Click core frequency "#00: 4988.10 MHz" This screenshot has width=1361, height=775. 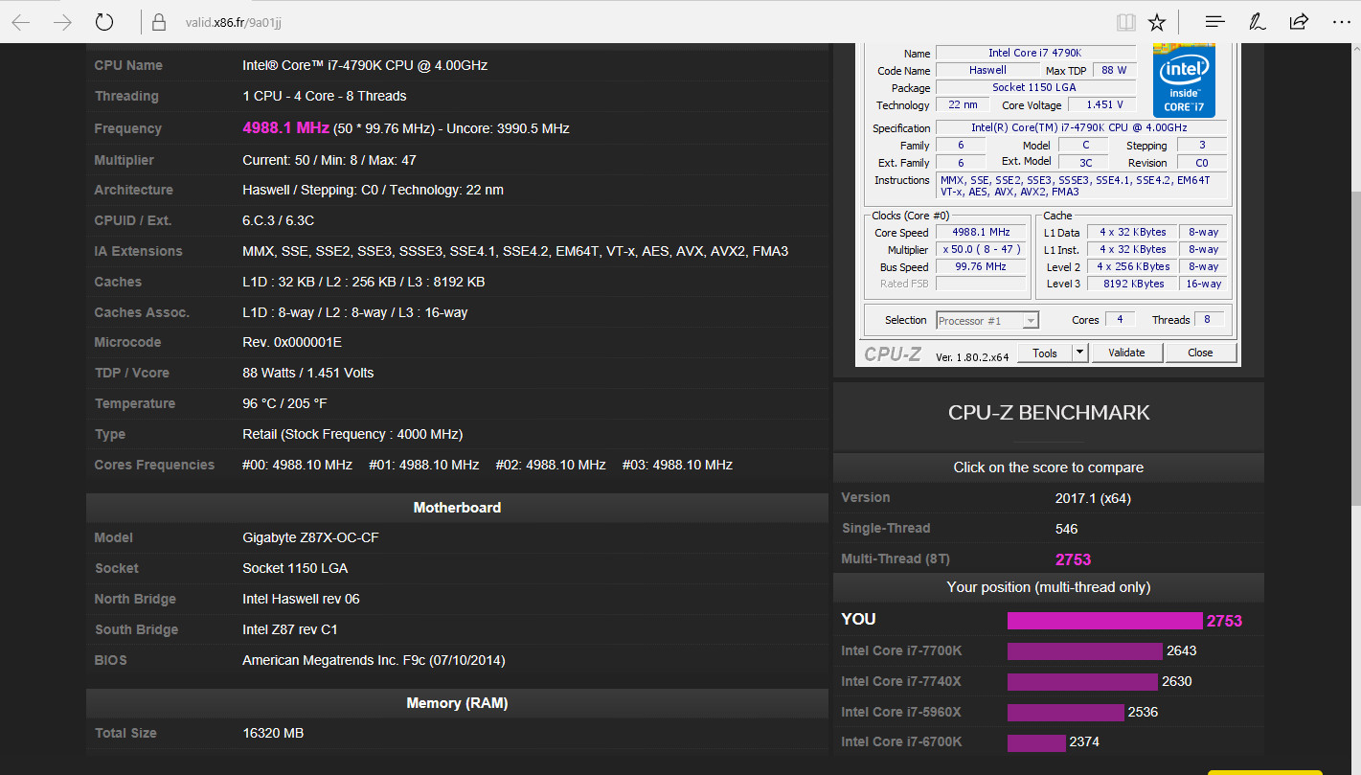[297, 465]
